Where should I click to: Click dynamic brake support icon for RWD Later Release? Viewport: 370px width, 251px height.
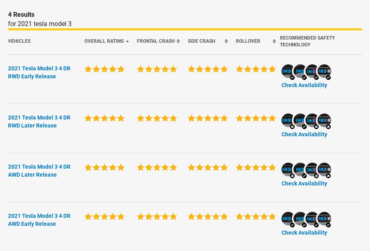[x=324, y=120]
